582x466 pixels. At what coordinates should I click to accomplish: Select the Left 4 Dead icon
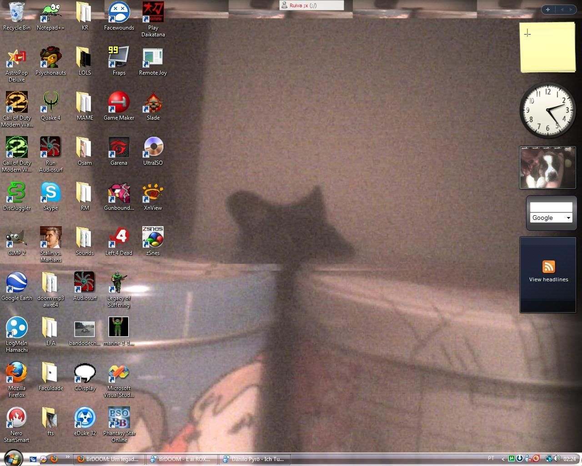119,241
